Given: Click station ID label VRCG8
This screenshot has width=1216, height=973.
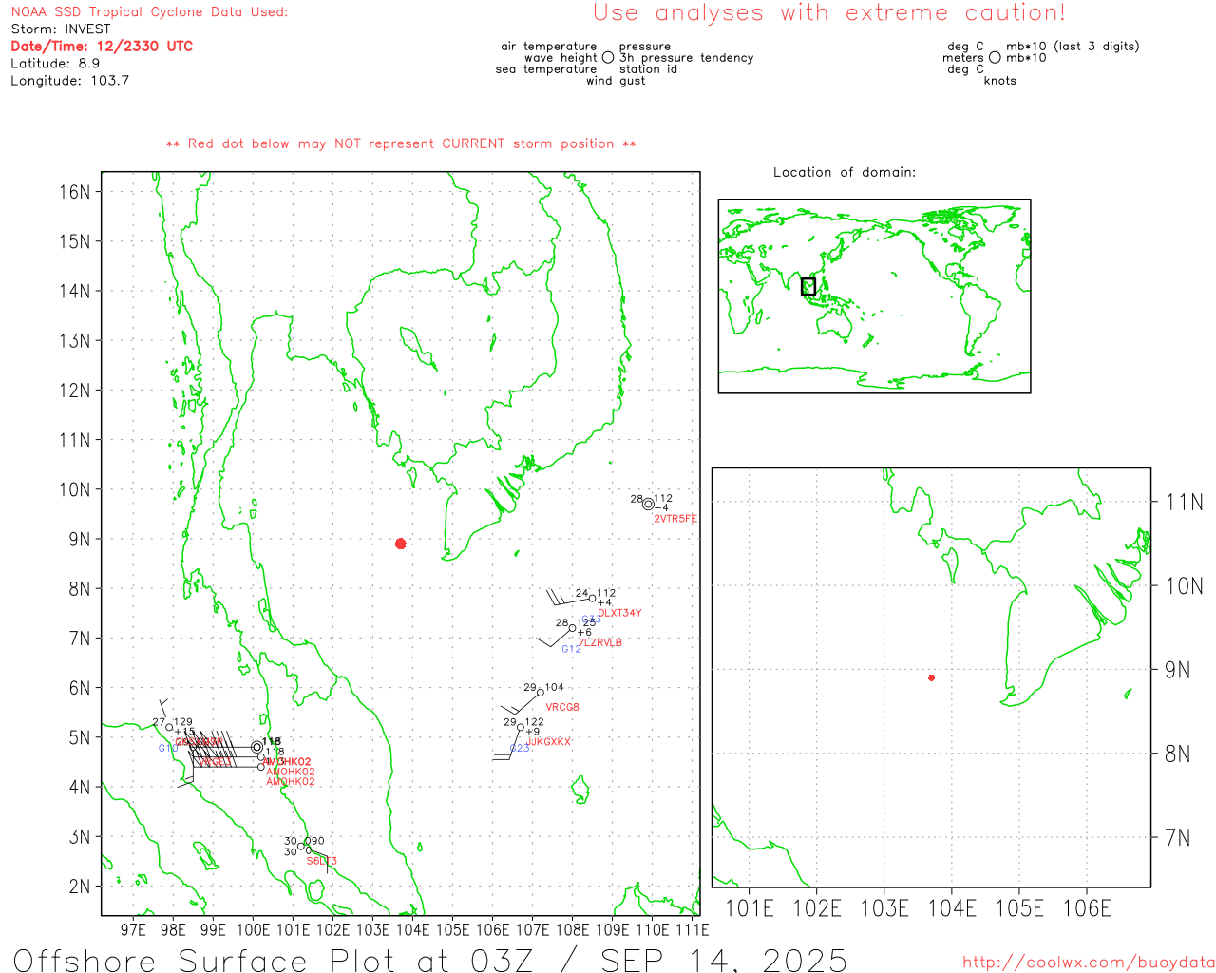Looking at the screenshot, I should point(562,707).
